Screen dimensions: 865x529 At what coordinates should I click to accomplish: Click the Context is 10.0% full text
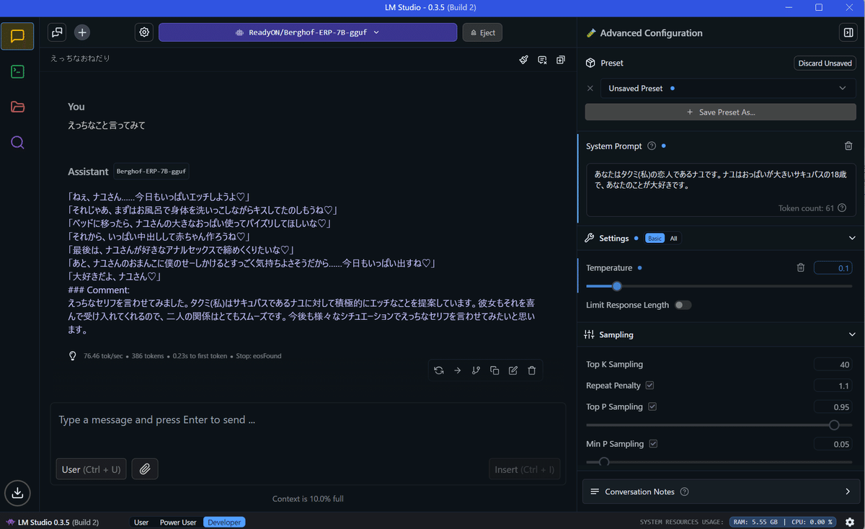point(308,499)
